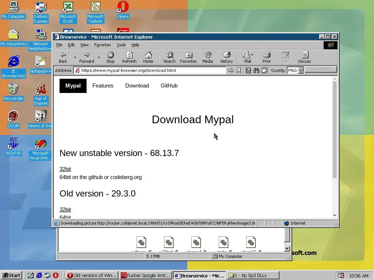Decrease Quality with the down spinner arrow
Viewport: 374px width, 280px height.
301,72
